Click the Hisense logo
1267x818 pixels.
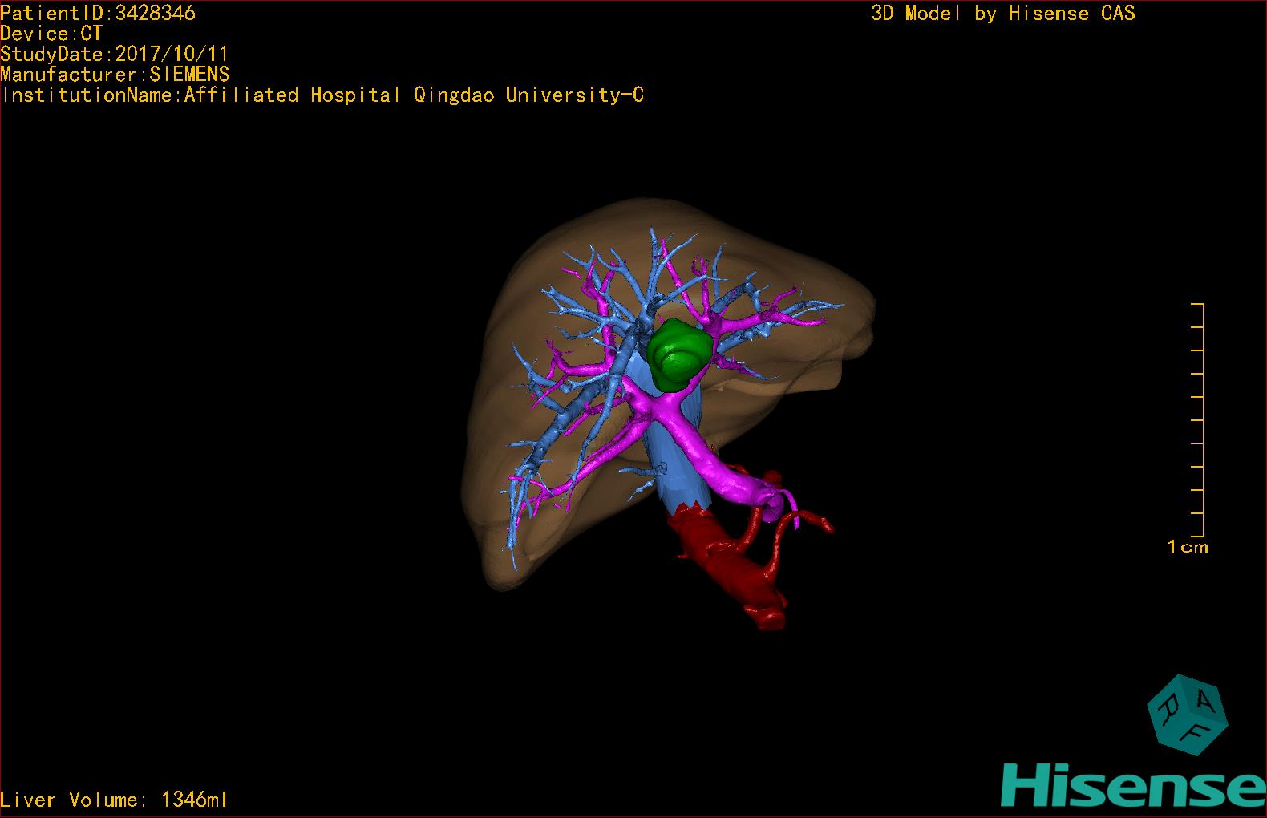1134,784
